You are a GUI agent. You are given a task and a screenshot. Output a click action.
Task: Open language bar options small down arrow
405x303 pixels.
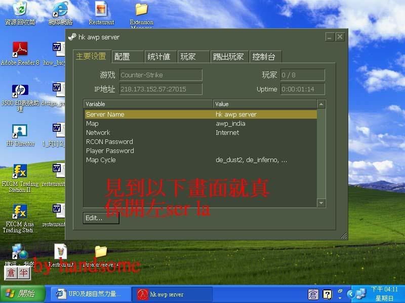point(340,298)
